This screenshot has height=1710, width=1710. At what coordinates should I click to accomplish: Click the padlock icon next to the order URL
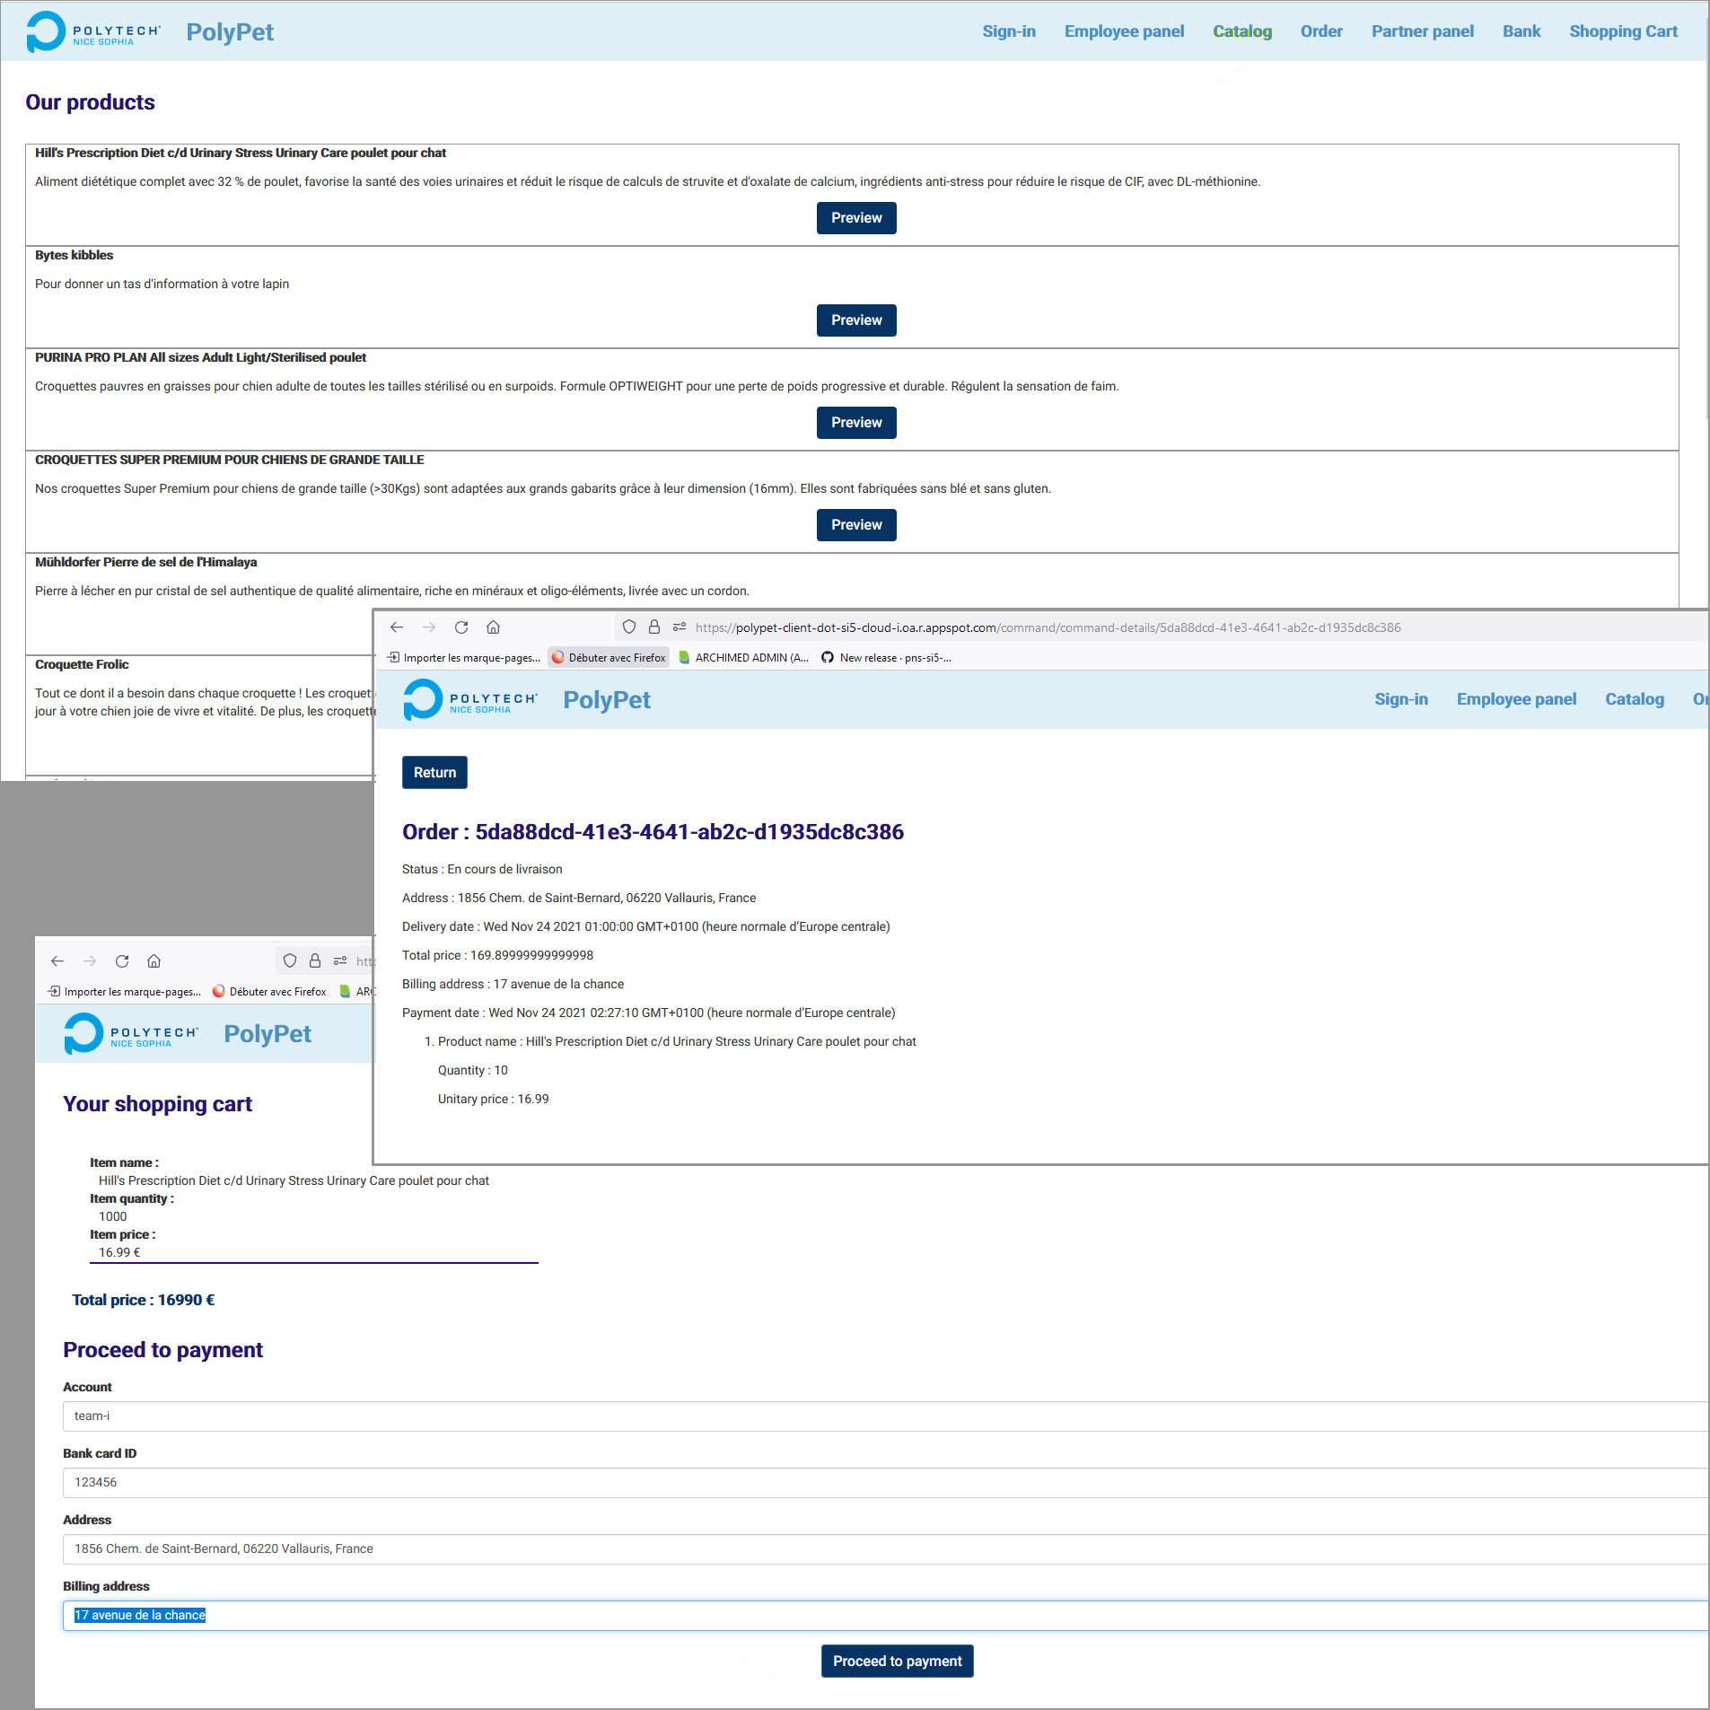click(654, 627)
